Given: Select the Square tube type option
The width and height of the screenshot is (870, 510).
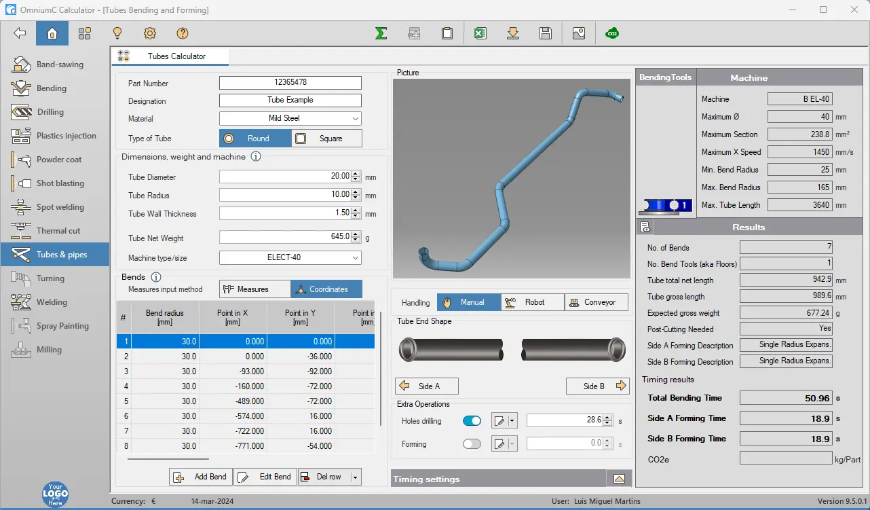Looking at the screenshot, I should [326, 139].
